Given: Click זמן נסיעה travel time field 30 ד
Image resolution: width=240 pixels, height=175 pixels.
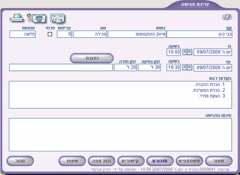Looking at the screenshot, I should coord(149,67).
